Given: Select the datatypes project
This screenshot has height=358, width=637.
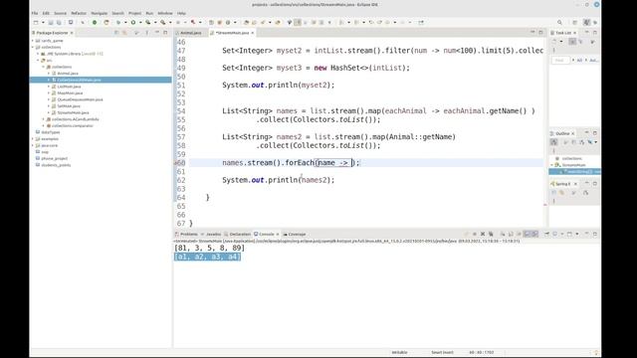Looking at the screenshot, I should [x=51, y=132].
